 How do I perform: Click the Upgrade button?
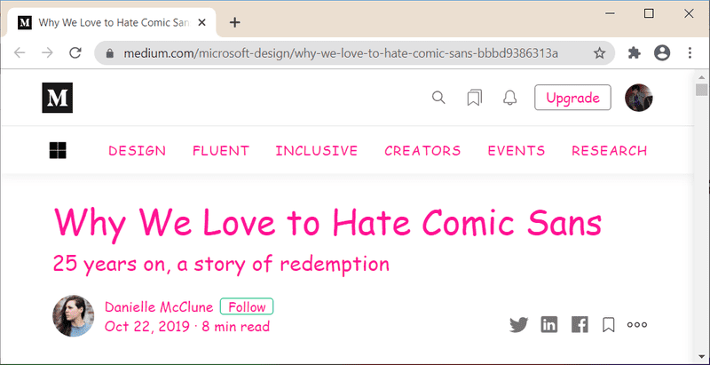(572, 98)
